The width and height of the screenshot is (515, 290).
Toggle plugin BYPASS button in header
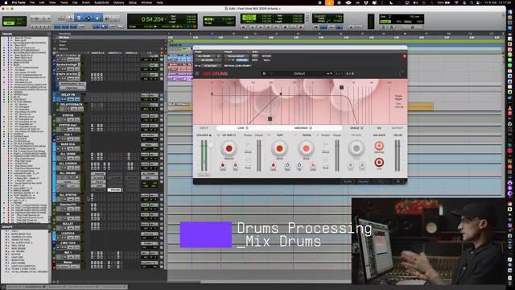click(266, 56)
